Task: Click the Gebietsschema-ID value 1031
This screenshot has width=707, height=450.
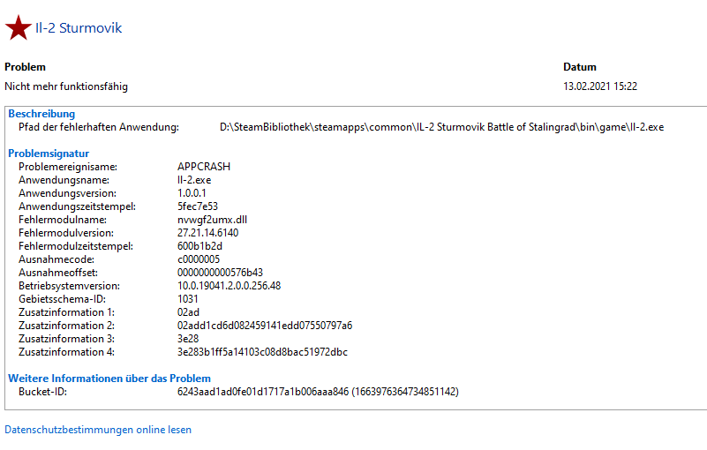Action: click(188, 299)
